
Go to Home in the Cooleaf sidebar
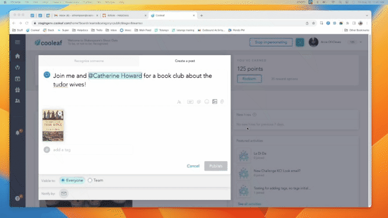tap(17, 56)
